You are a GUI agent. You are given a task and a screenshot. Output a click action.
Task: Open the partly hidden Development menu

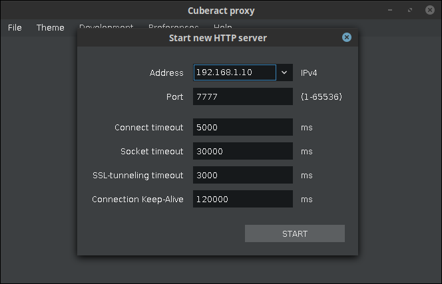(x=106, y=26)
